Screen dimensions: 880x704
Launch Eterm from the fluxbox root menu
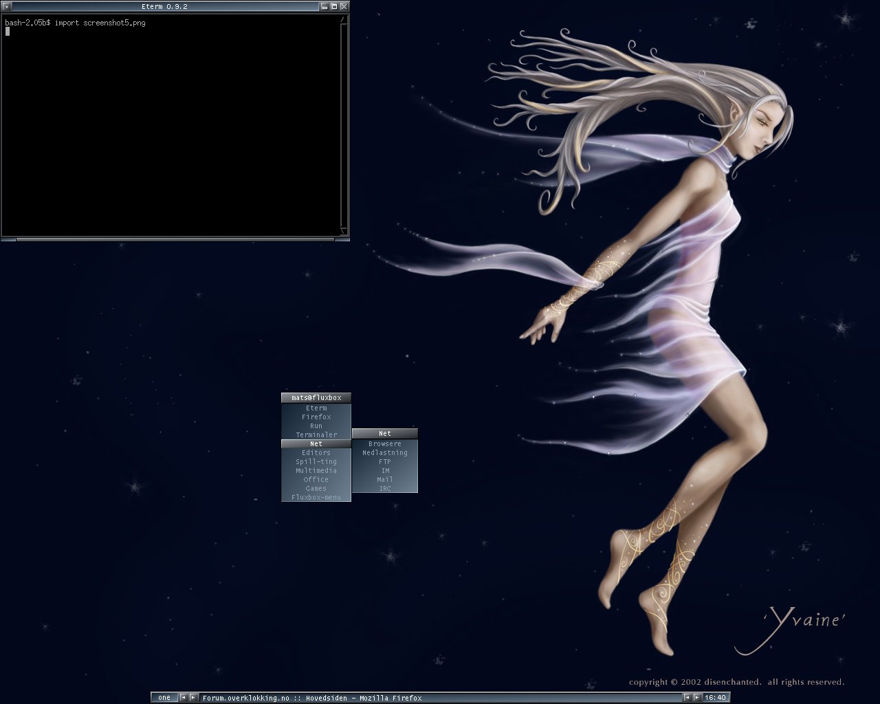[x=316, y=408]
